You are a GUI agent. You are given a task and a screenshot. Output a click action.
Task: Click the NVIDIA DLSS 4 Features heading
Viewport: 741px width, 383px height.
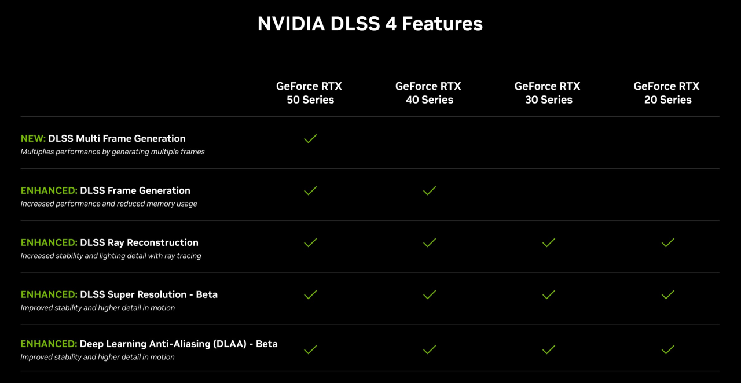pos(370,24)
